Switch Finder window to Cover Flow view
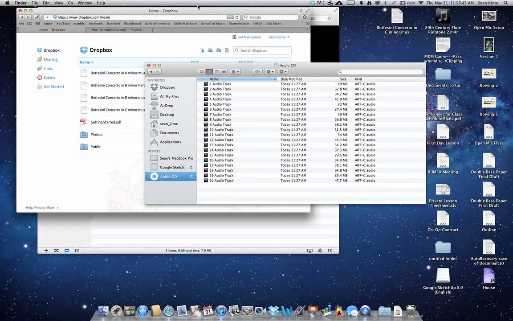Image resolution: width=513 pixels, height=321 pixels. pos(224,72)
